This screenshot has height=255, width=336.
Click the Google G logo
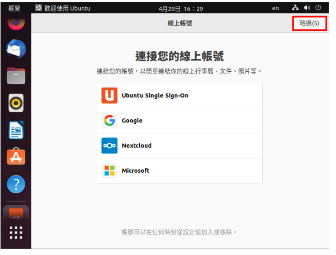(x=109, y=121)
